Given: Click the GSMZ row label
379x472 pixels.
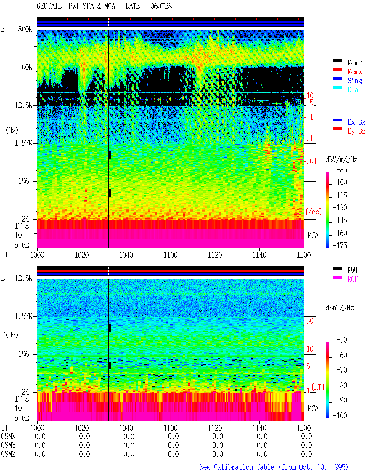Looking at the screenshot, I should (x=8, y=454).
